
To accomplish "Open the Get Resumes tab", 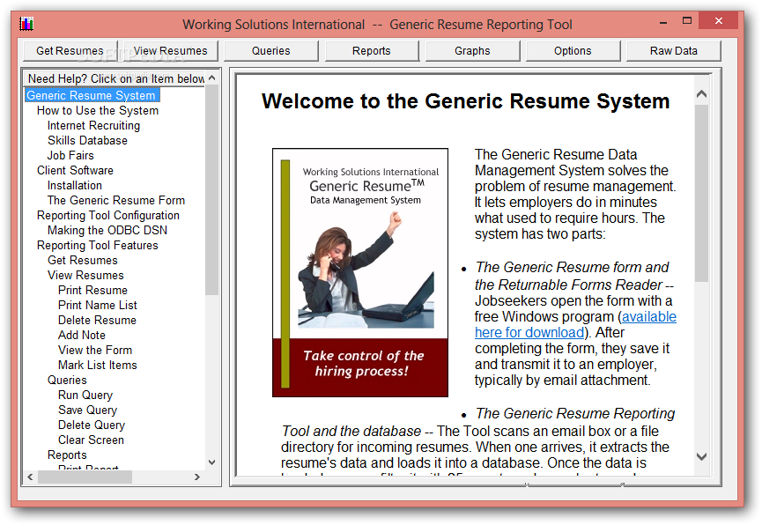I will pyautogui.click(x=70, y=50).
